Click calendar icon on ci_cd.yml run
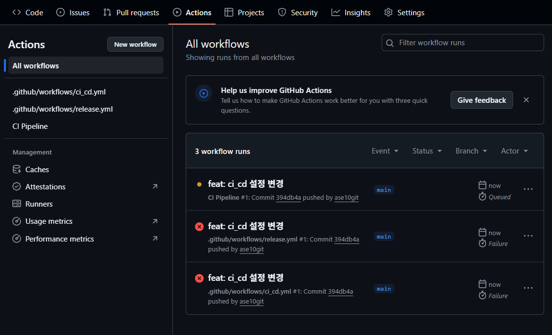This screenshot has height=335, width=552. [x=482, y=284]
